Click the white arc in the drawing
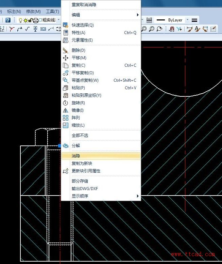This screenshot has height=264, width=222. point(185,96)
